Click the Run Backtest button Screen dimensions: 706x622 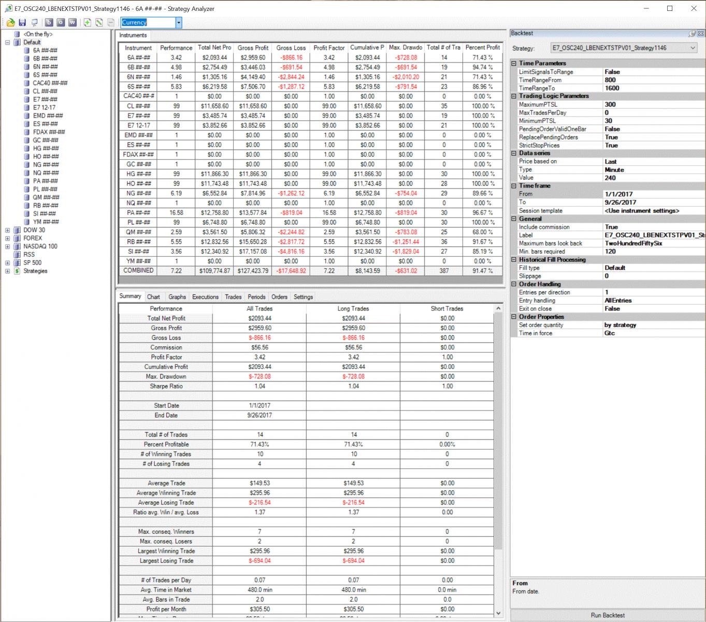pos(608,615)
